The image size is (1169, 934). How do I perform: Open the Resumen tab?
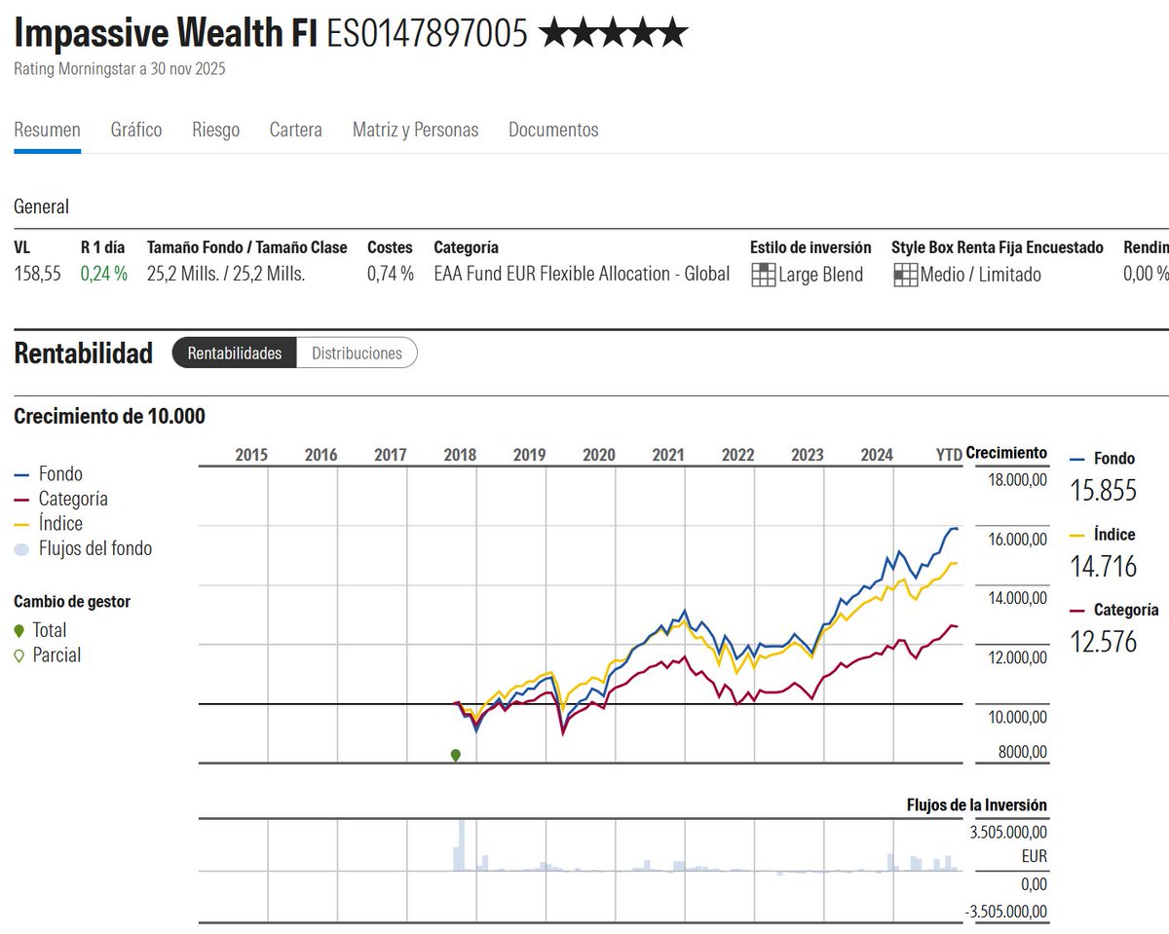(47, 130)
